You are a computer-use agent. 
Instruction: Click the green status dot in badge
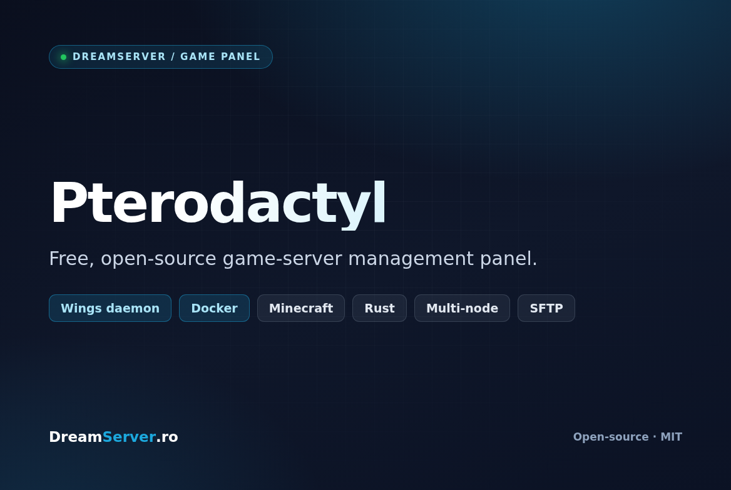click(63, 57)
